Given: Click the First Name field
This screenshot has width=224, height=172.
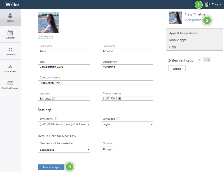Looking at the screenshot, I should (64, 51).
